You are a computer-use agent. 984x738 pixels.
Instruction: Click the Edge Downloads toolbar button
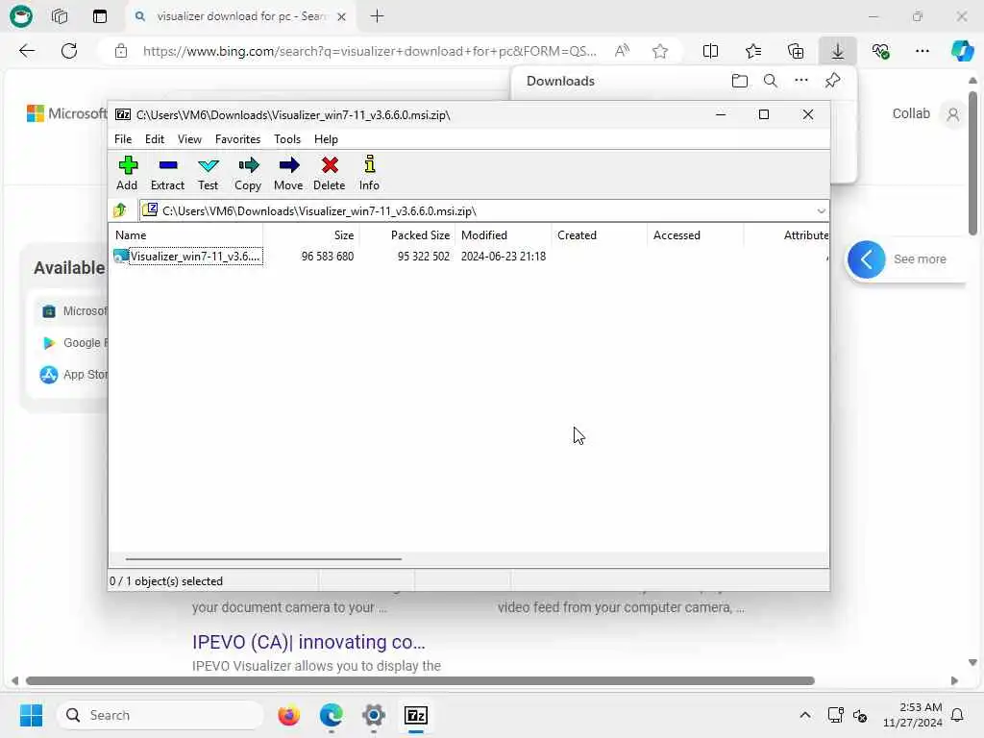point(838,51)
